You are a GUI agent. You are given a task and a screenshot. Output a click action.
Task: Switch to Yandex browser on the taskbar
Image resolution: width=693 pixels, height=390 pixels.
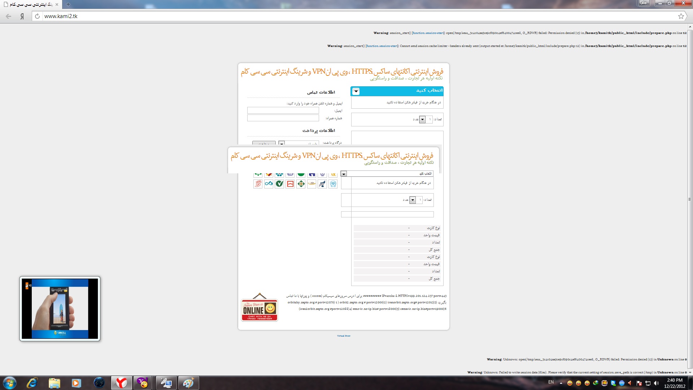[121, 383]
